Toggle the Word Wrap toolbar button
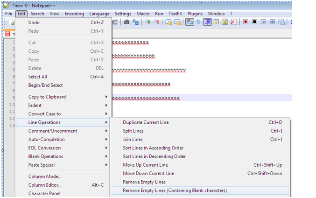316x198 pixels. 190,22
